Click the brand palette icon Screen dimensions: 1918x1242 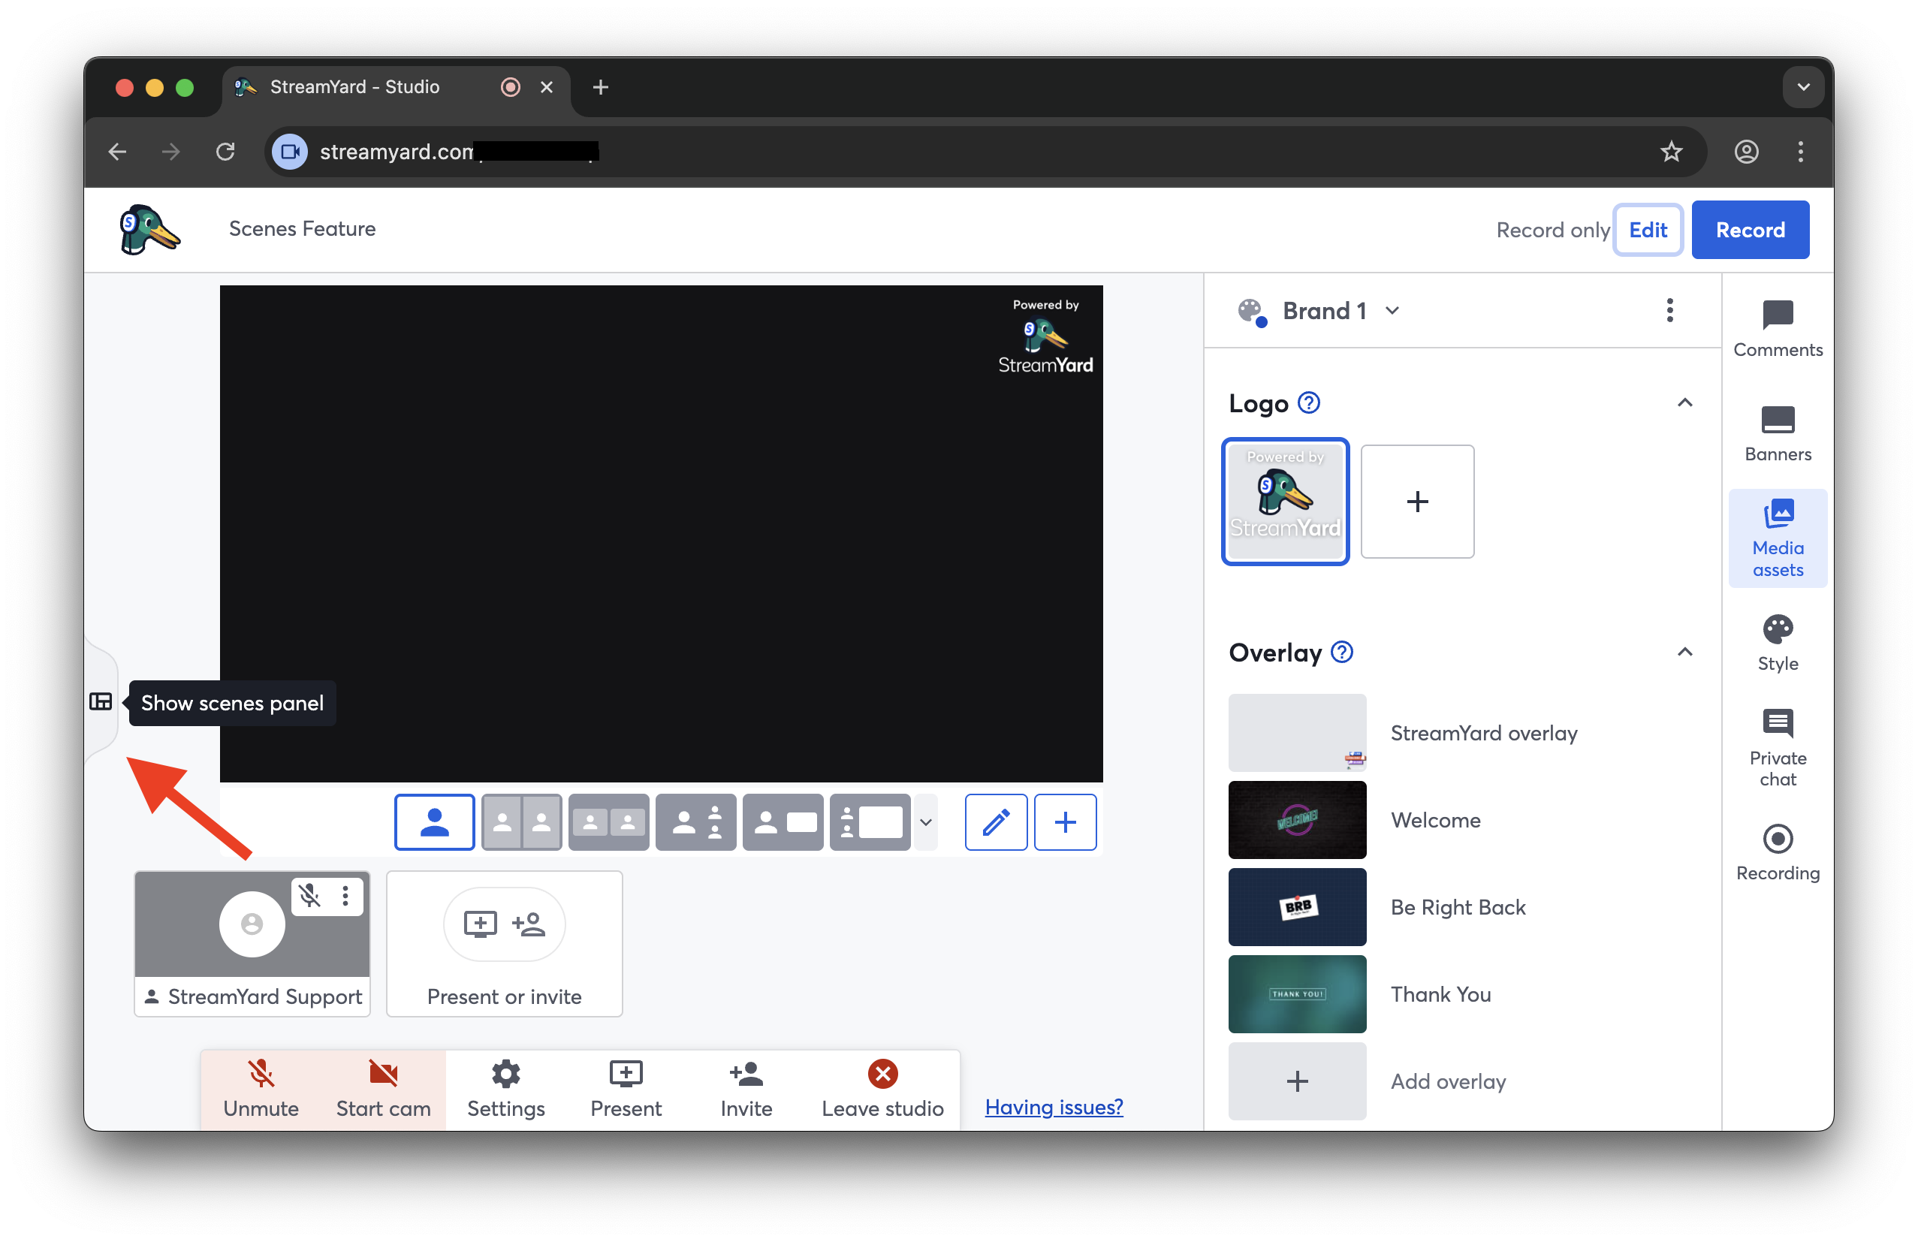click(x=1253, y=312)
